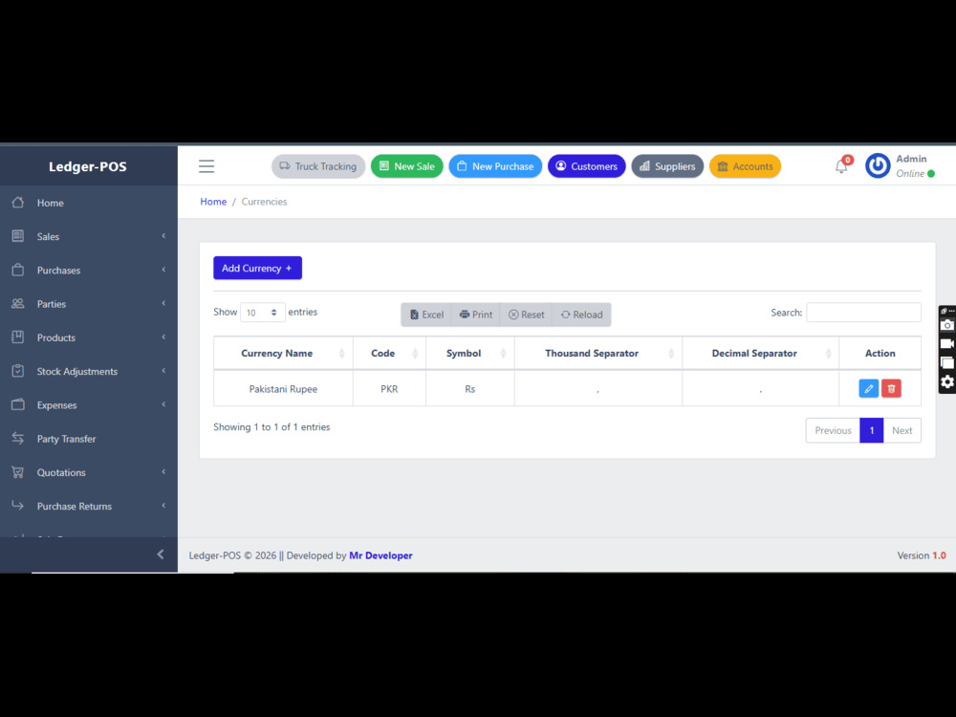The width and height of the screenshot is (956, 717).
Task: Open Accounts page
Action: click(745, 166)
